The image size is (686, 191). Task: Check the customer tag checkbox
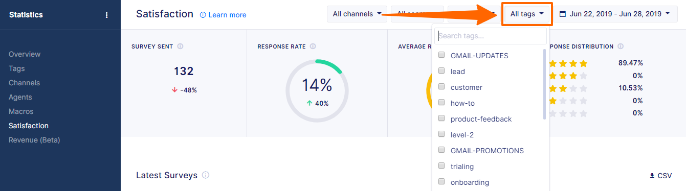click(x=441, y=87)
